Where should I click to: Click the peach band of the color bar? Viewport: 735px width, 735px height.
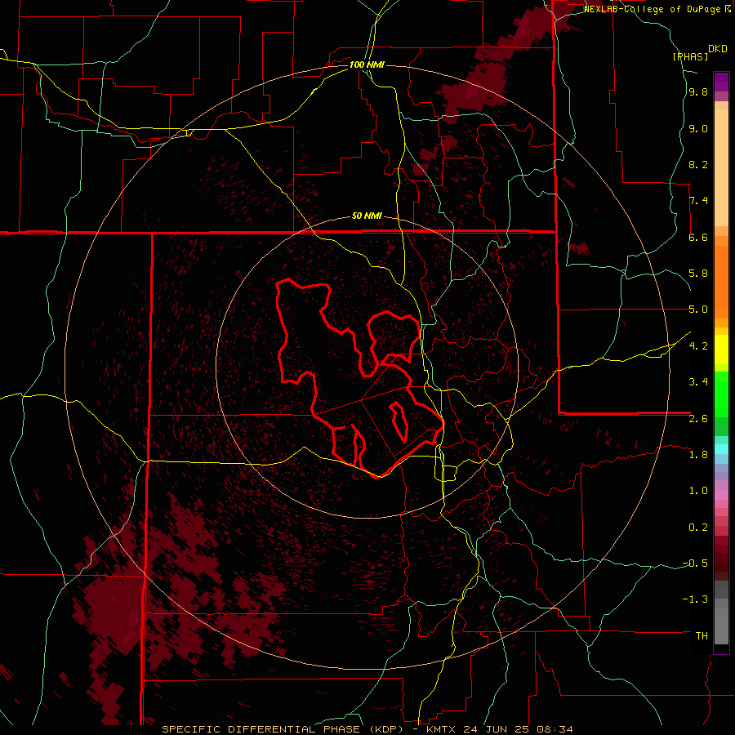[721, 167]
